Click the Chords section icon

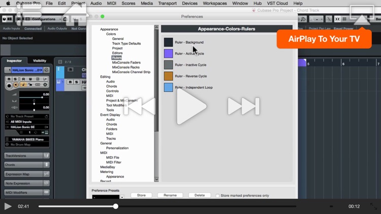click(46, 165)
